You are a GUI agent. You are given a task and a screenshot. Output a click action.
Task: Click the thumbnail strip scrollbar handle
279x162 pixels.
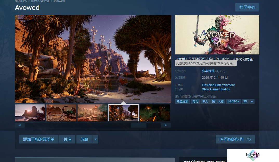click(x=138, y=125)
